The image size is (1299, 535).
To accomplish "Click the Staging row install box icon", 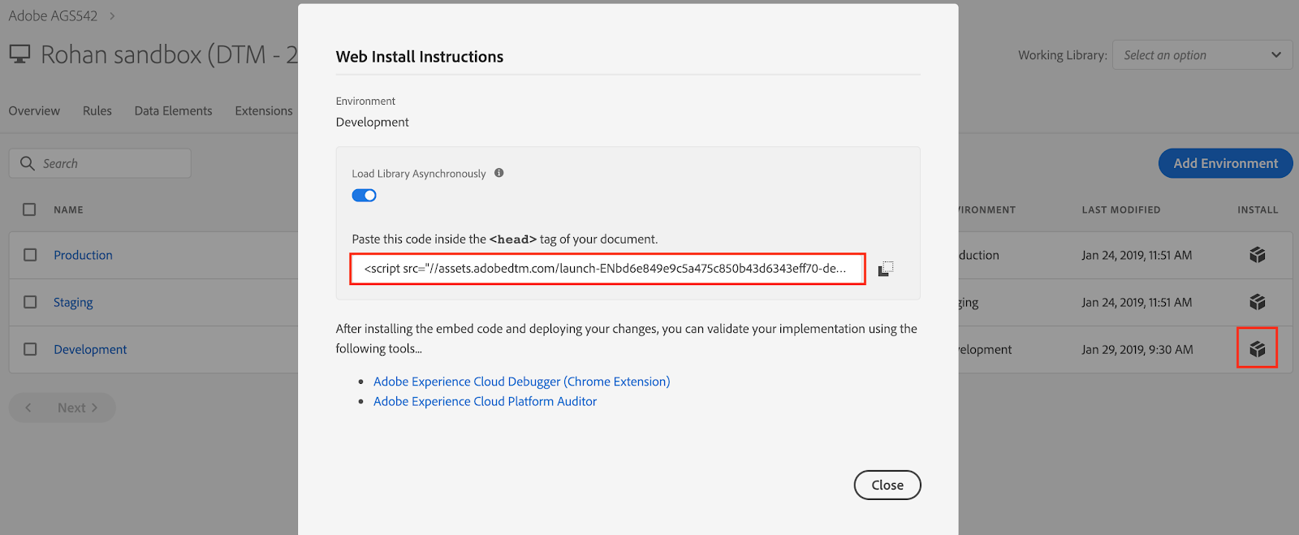I will click(1257, 302).
